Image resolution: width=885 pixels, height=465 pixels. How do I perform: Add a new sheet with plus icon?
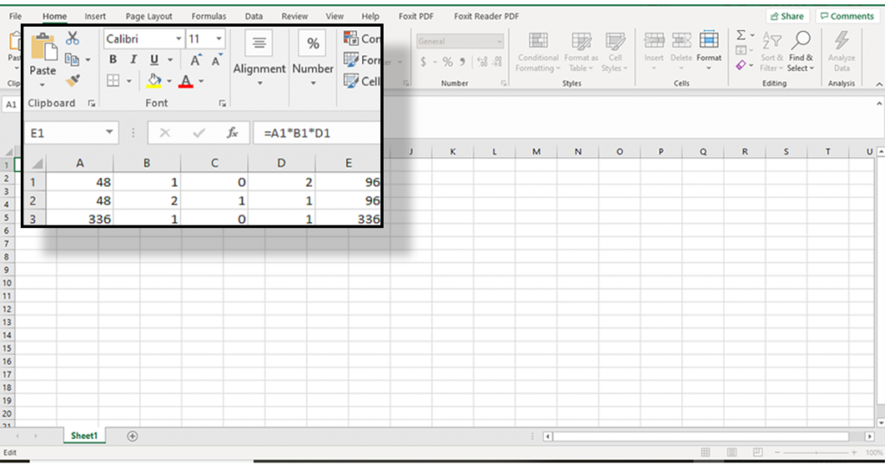pos(132,436)
